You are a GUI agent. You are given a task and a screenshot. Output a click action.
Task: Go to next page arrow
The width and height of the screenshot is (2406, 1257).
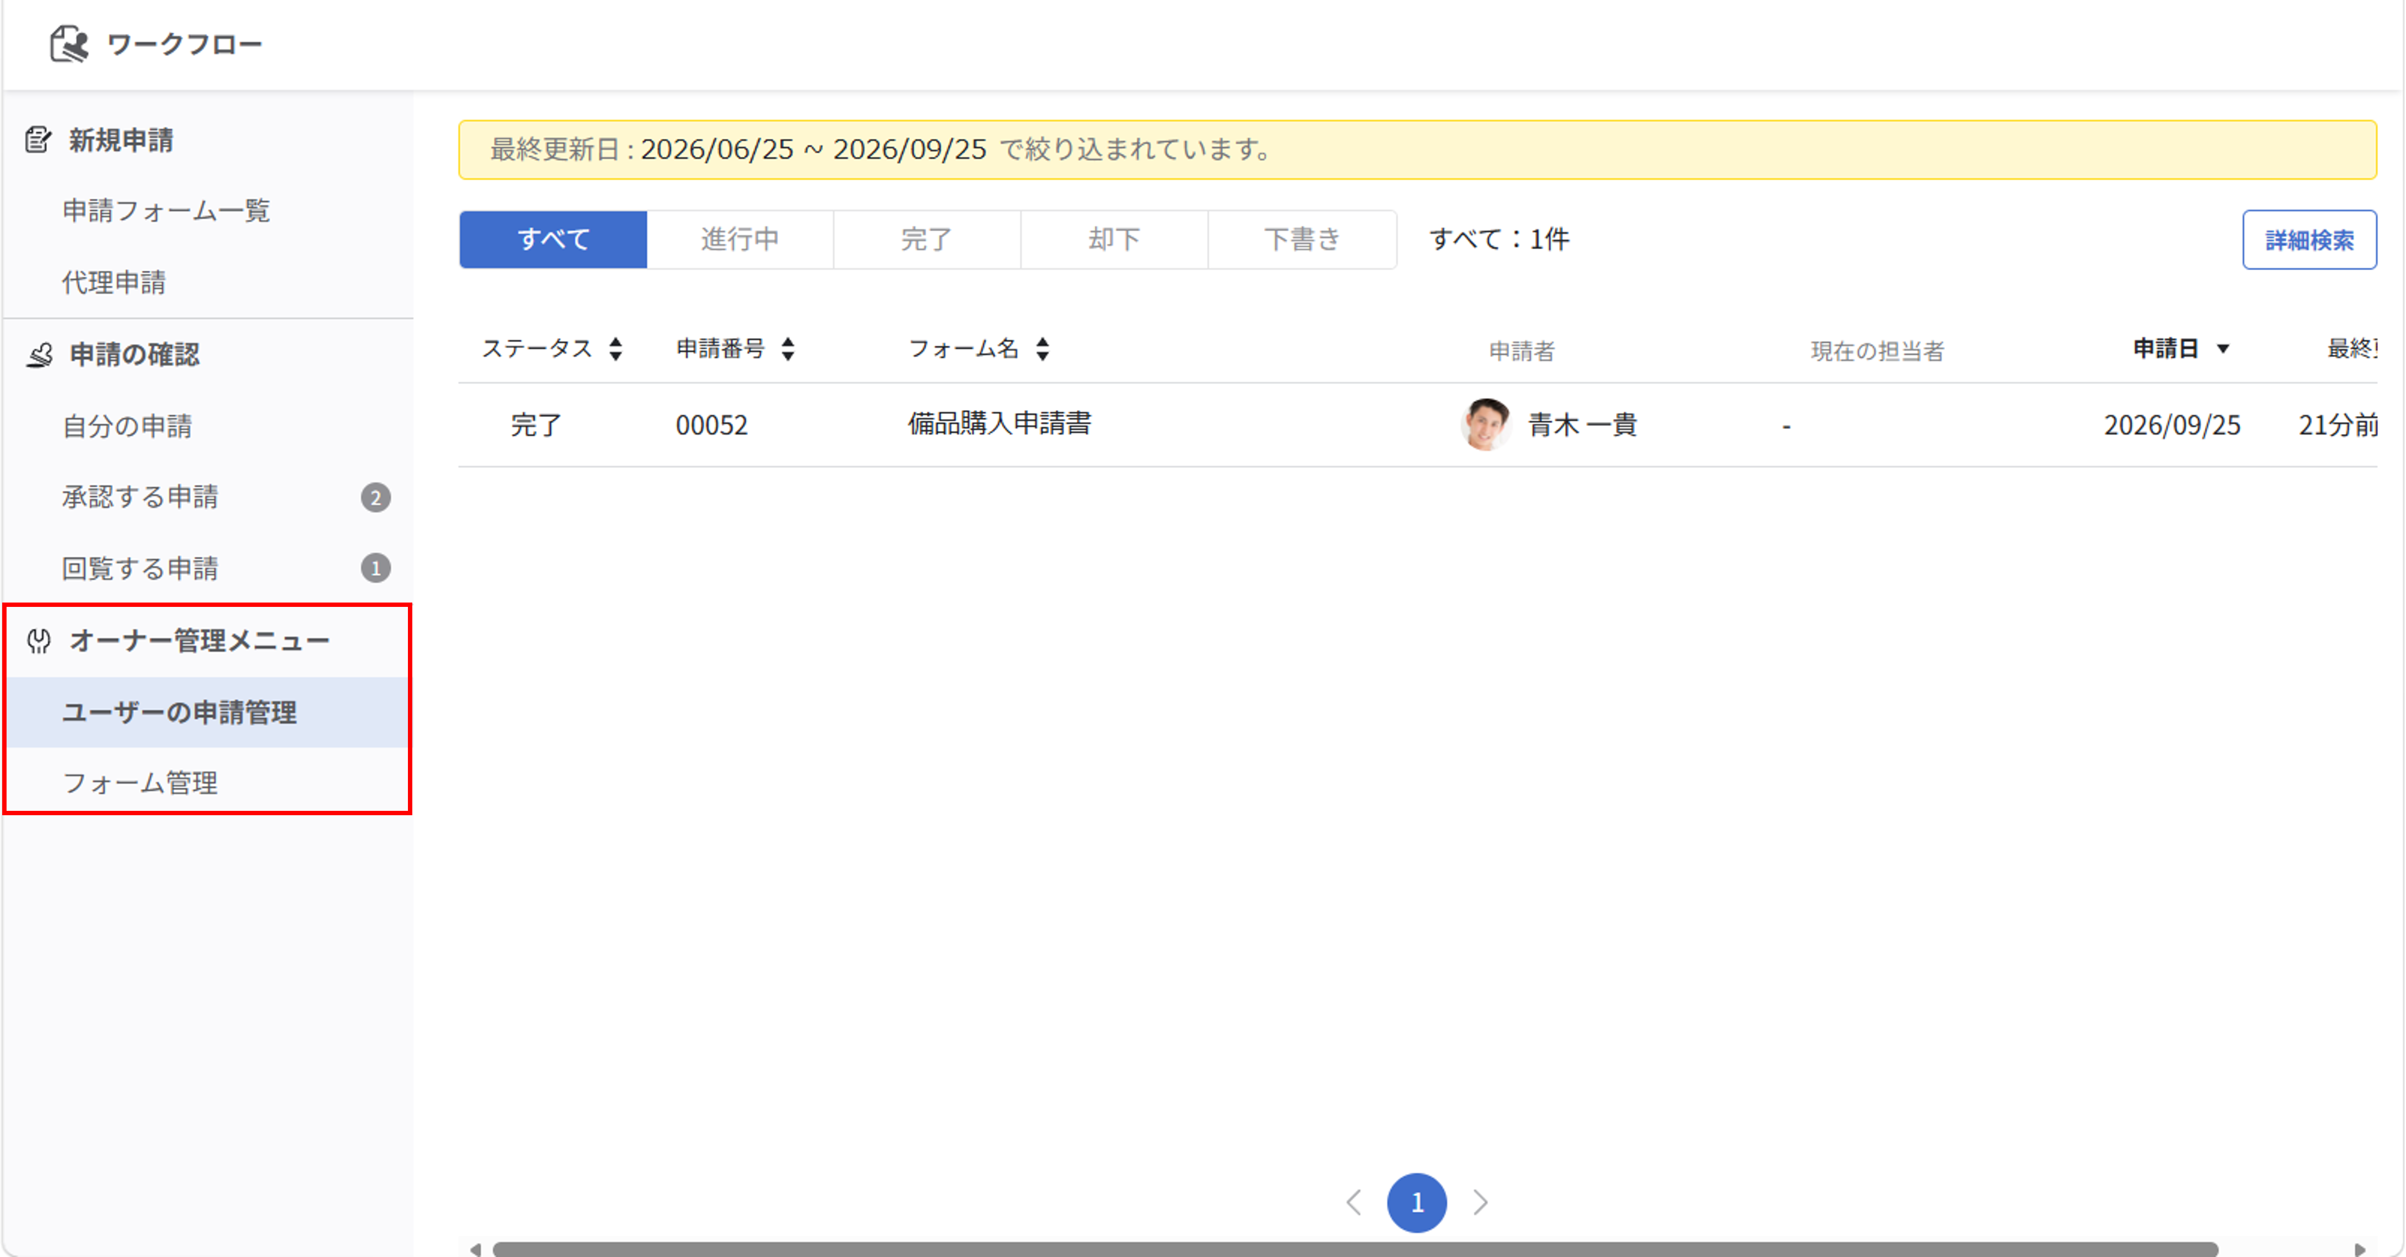pos(1480,1202)
